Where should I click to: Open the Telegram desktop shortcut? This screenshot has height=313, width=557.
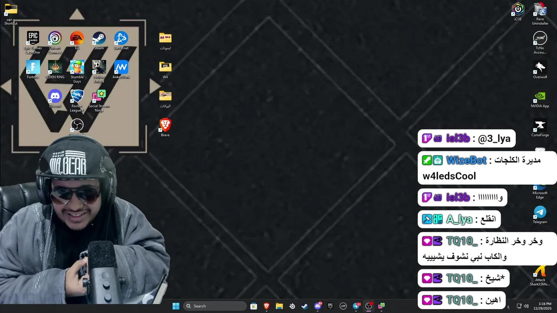point(540,214)
